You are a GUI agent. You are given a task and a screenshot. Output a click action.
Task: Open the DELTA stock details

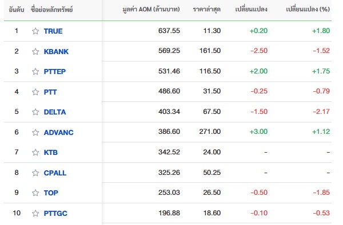55,112
